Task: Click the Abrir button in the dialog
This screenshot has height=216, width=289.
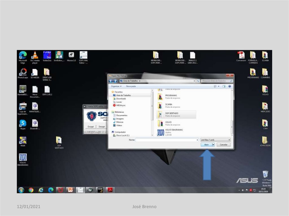Action: [x=206, y=145]
